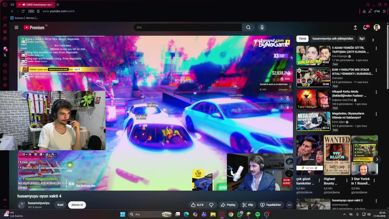Open 'Hikayeli Korku Modu' thumbnail

pos(313,99)
